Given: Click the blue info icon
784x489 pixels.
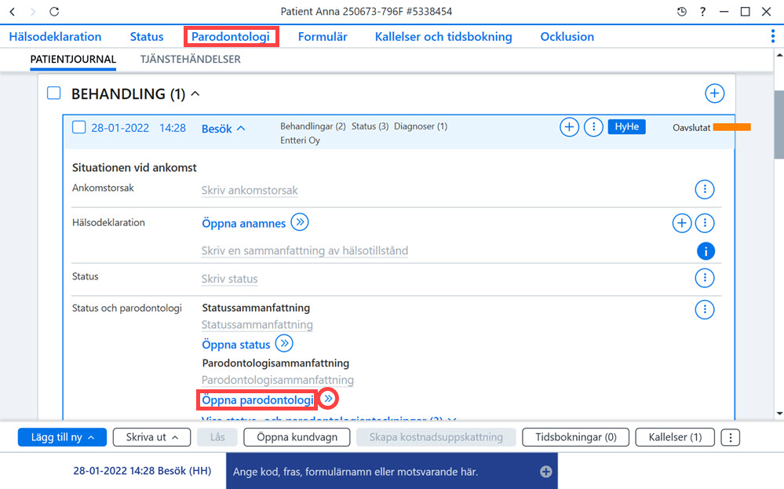Looking at the screenshot, I should coord(706,251).
